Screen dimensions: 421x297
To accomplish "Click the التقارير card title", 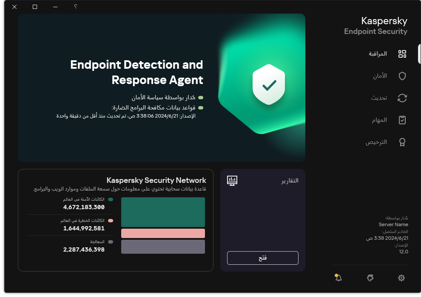I will (290, 181).
